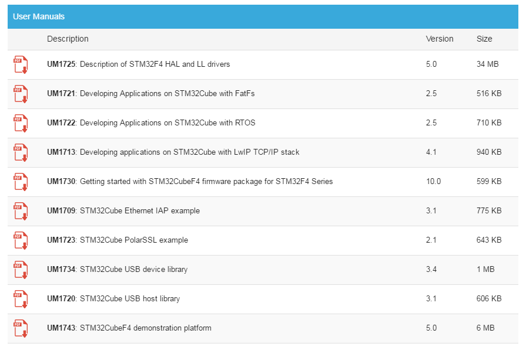The image size is (526, 347).
Task: Select the 643 KB size value
Action: [x=489, y=240]
